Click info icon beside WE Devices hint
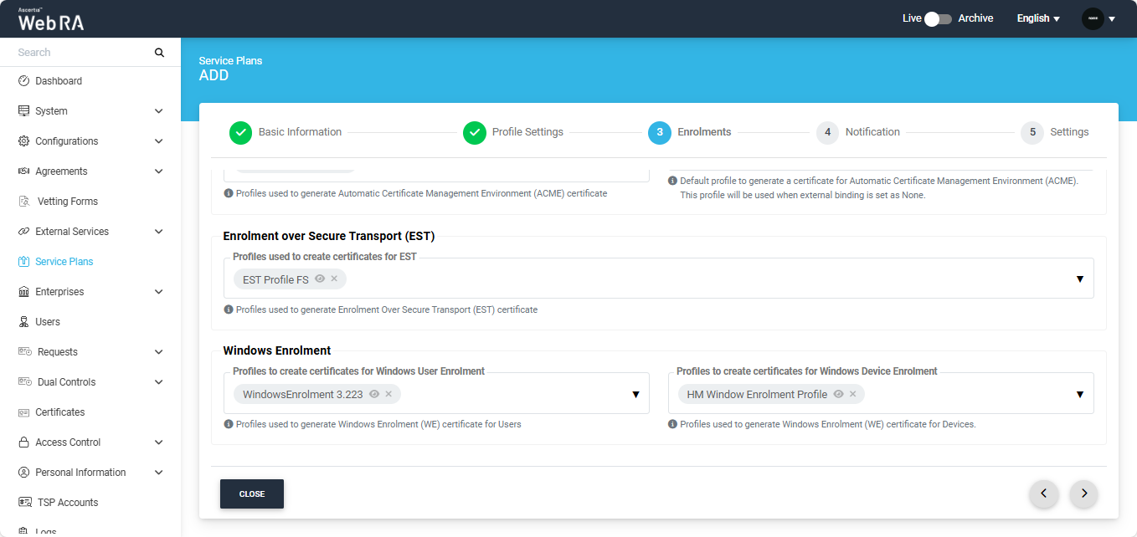 coord(672,424)
